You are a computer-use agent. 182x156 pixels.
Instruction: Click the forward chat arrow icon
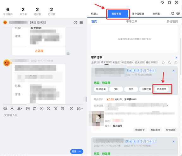click(x=72, y=109)
